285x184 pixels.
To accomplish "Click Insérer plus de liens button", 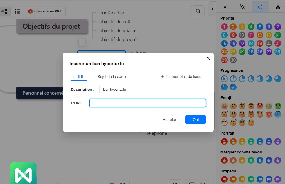I will (x=181, y=77).
